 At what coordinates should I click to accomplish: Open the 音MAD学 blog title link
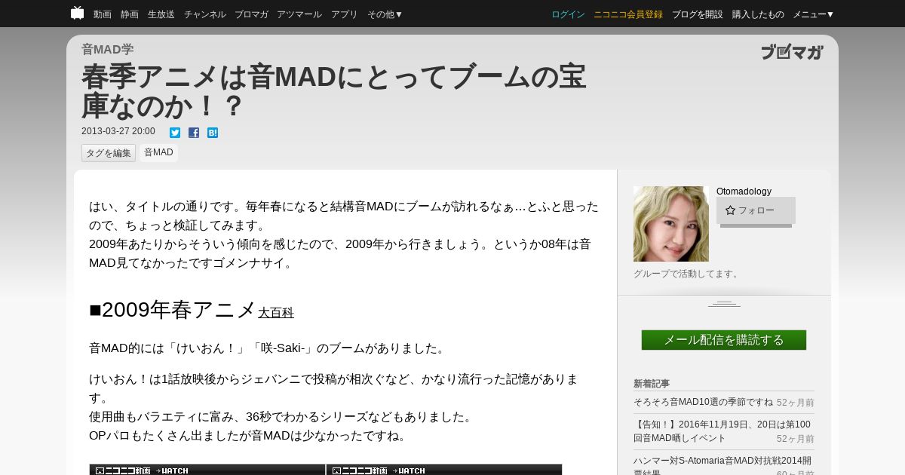pos(108,50)
